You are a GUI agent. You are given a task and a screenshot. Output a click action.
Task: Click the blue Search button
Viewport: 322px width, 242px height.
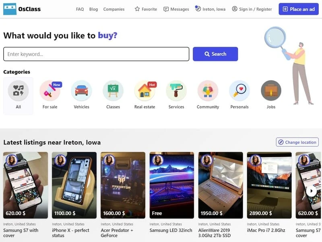215,54
